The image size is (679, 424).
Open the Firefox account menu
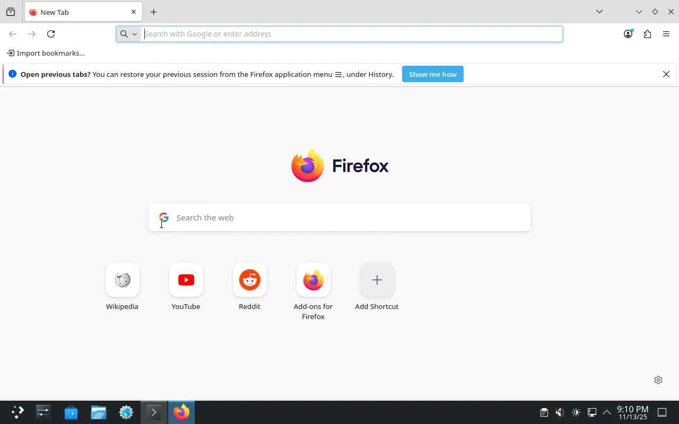click(628, 34)
